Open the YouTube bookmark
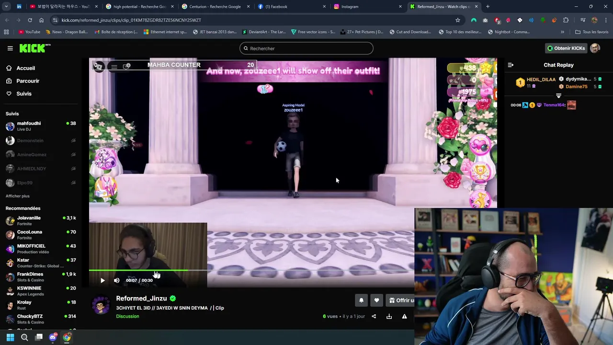613x345 pixels. (x=29, y=32)
